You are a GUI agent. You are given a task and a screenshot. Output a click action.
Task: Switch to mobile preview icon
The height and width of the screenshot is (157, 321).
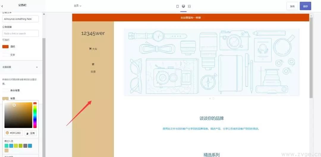click(177, 6)
